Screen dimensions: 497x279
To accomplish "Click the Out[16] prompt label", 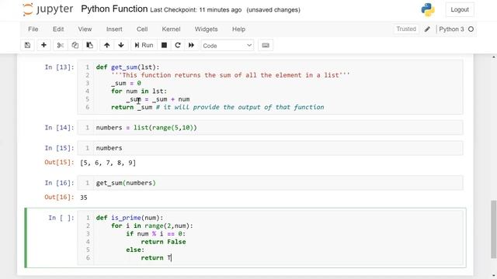I will pos(59,197).
